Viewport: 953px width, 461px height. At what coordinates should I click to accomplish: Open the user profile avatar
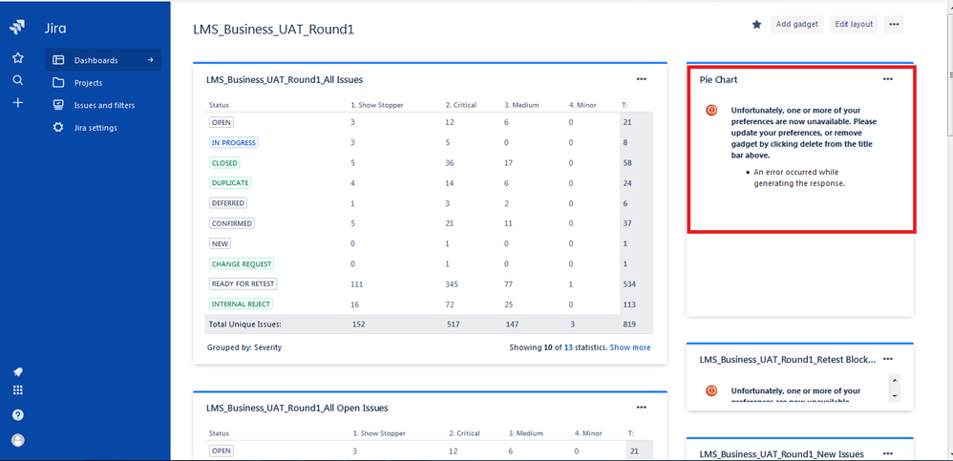17,440
